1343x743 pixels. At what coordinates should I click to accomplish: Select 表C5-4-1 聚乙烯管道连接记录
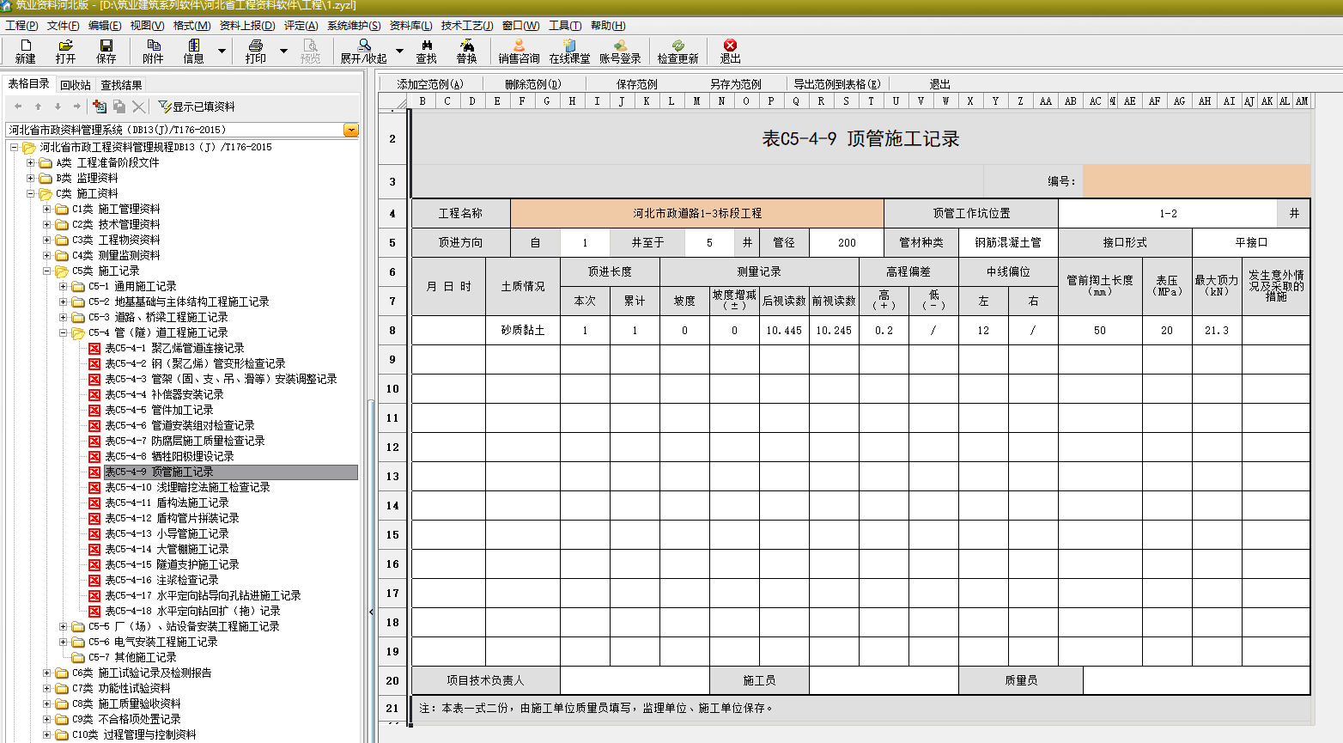[174, 348]
